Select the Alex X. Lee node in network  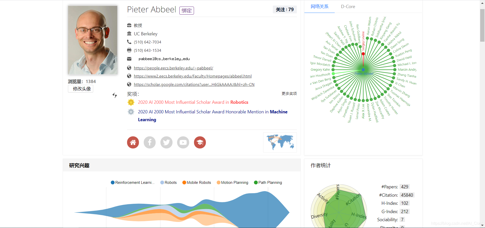[x=363, y=100]
